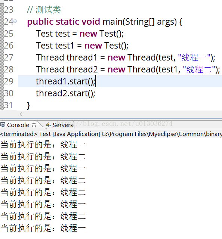Open the Servers tab
The height and width of the screenshot is (239, 222).
(62, 125)
